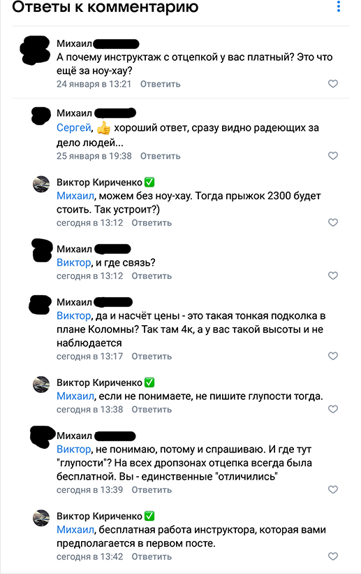
Task: Open Виктор Кириченко's avatar at 13:38
Action: click(x=41, y=385)
